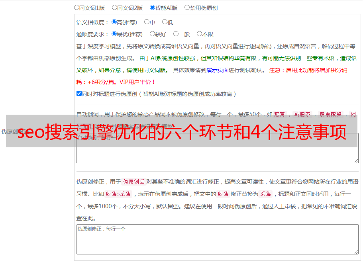This screenshot has height=262, width=363.
Task: Click the 伪原创修正 textarea resize handle
Action: (356, 252)
